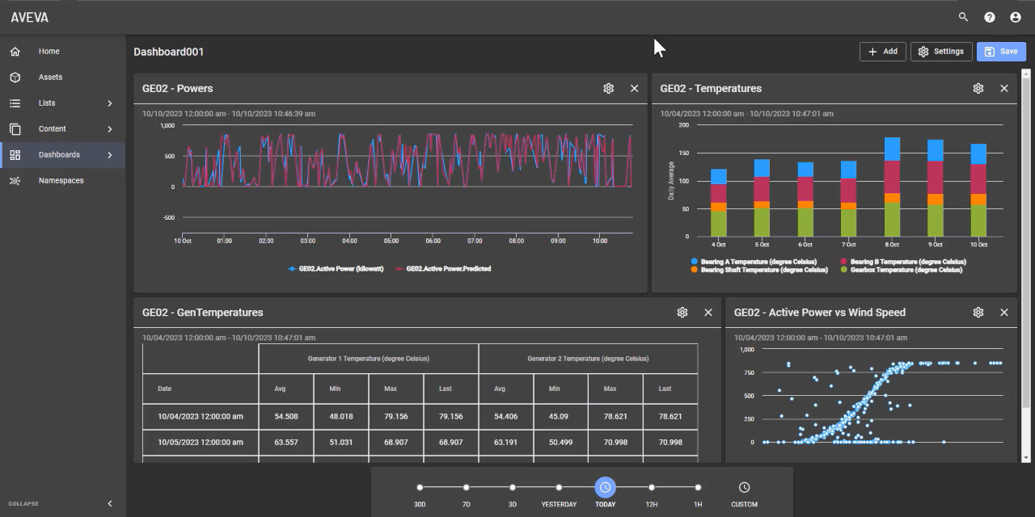This screenshot has width=1035, height=517.
Task: Click the 10 Oct stacked bar
Action: pyautogui.click(x=978, y=190)
